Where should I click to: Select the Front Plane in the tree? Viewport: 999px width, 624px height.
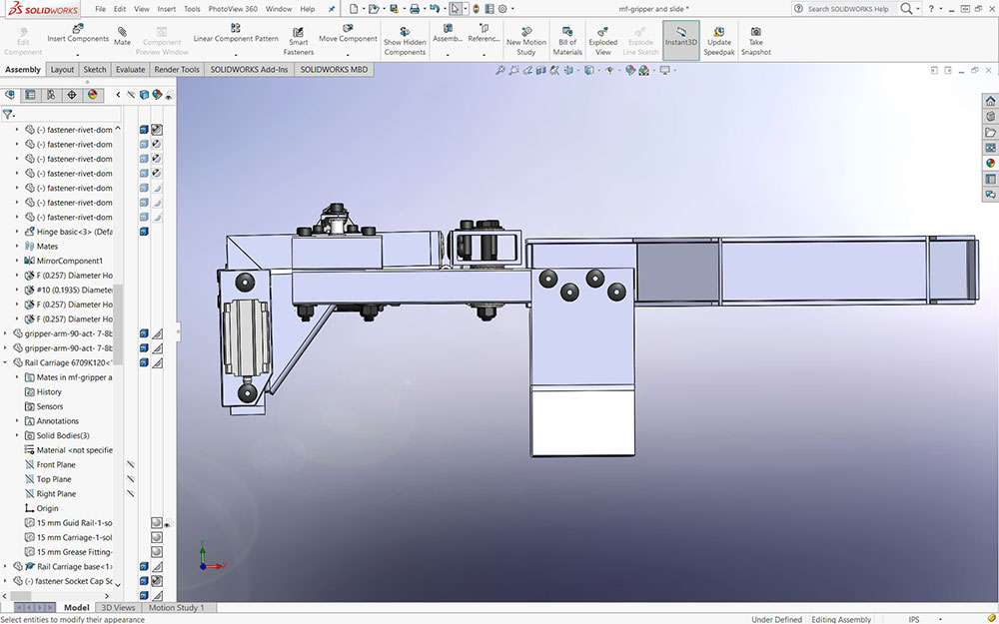[56, 465]
